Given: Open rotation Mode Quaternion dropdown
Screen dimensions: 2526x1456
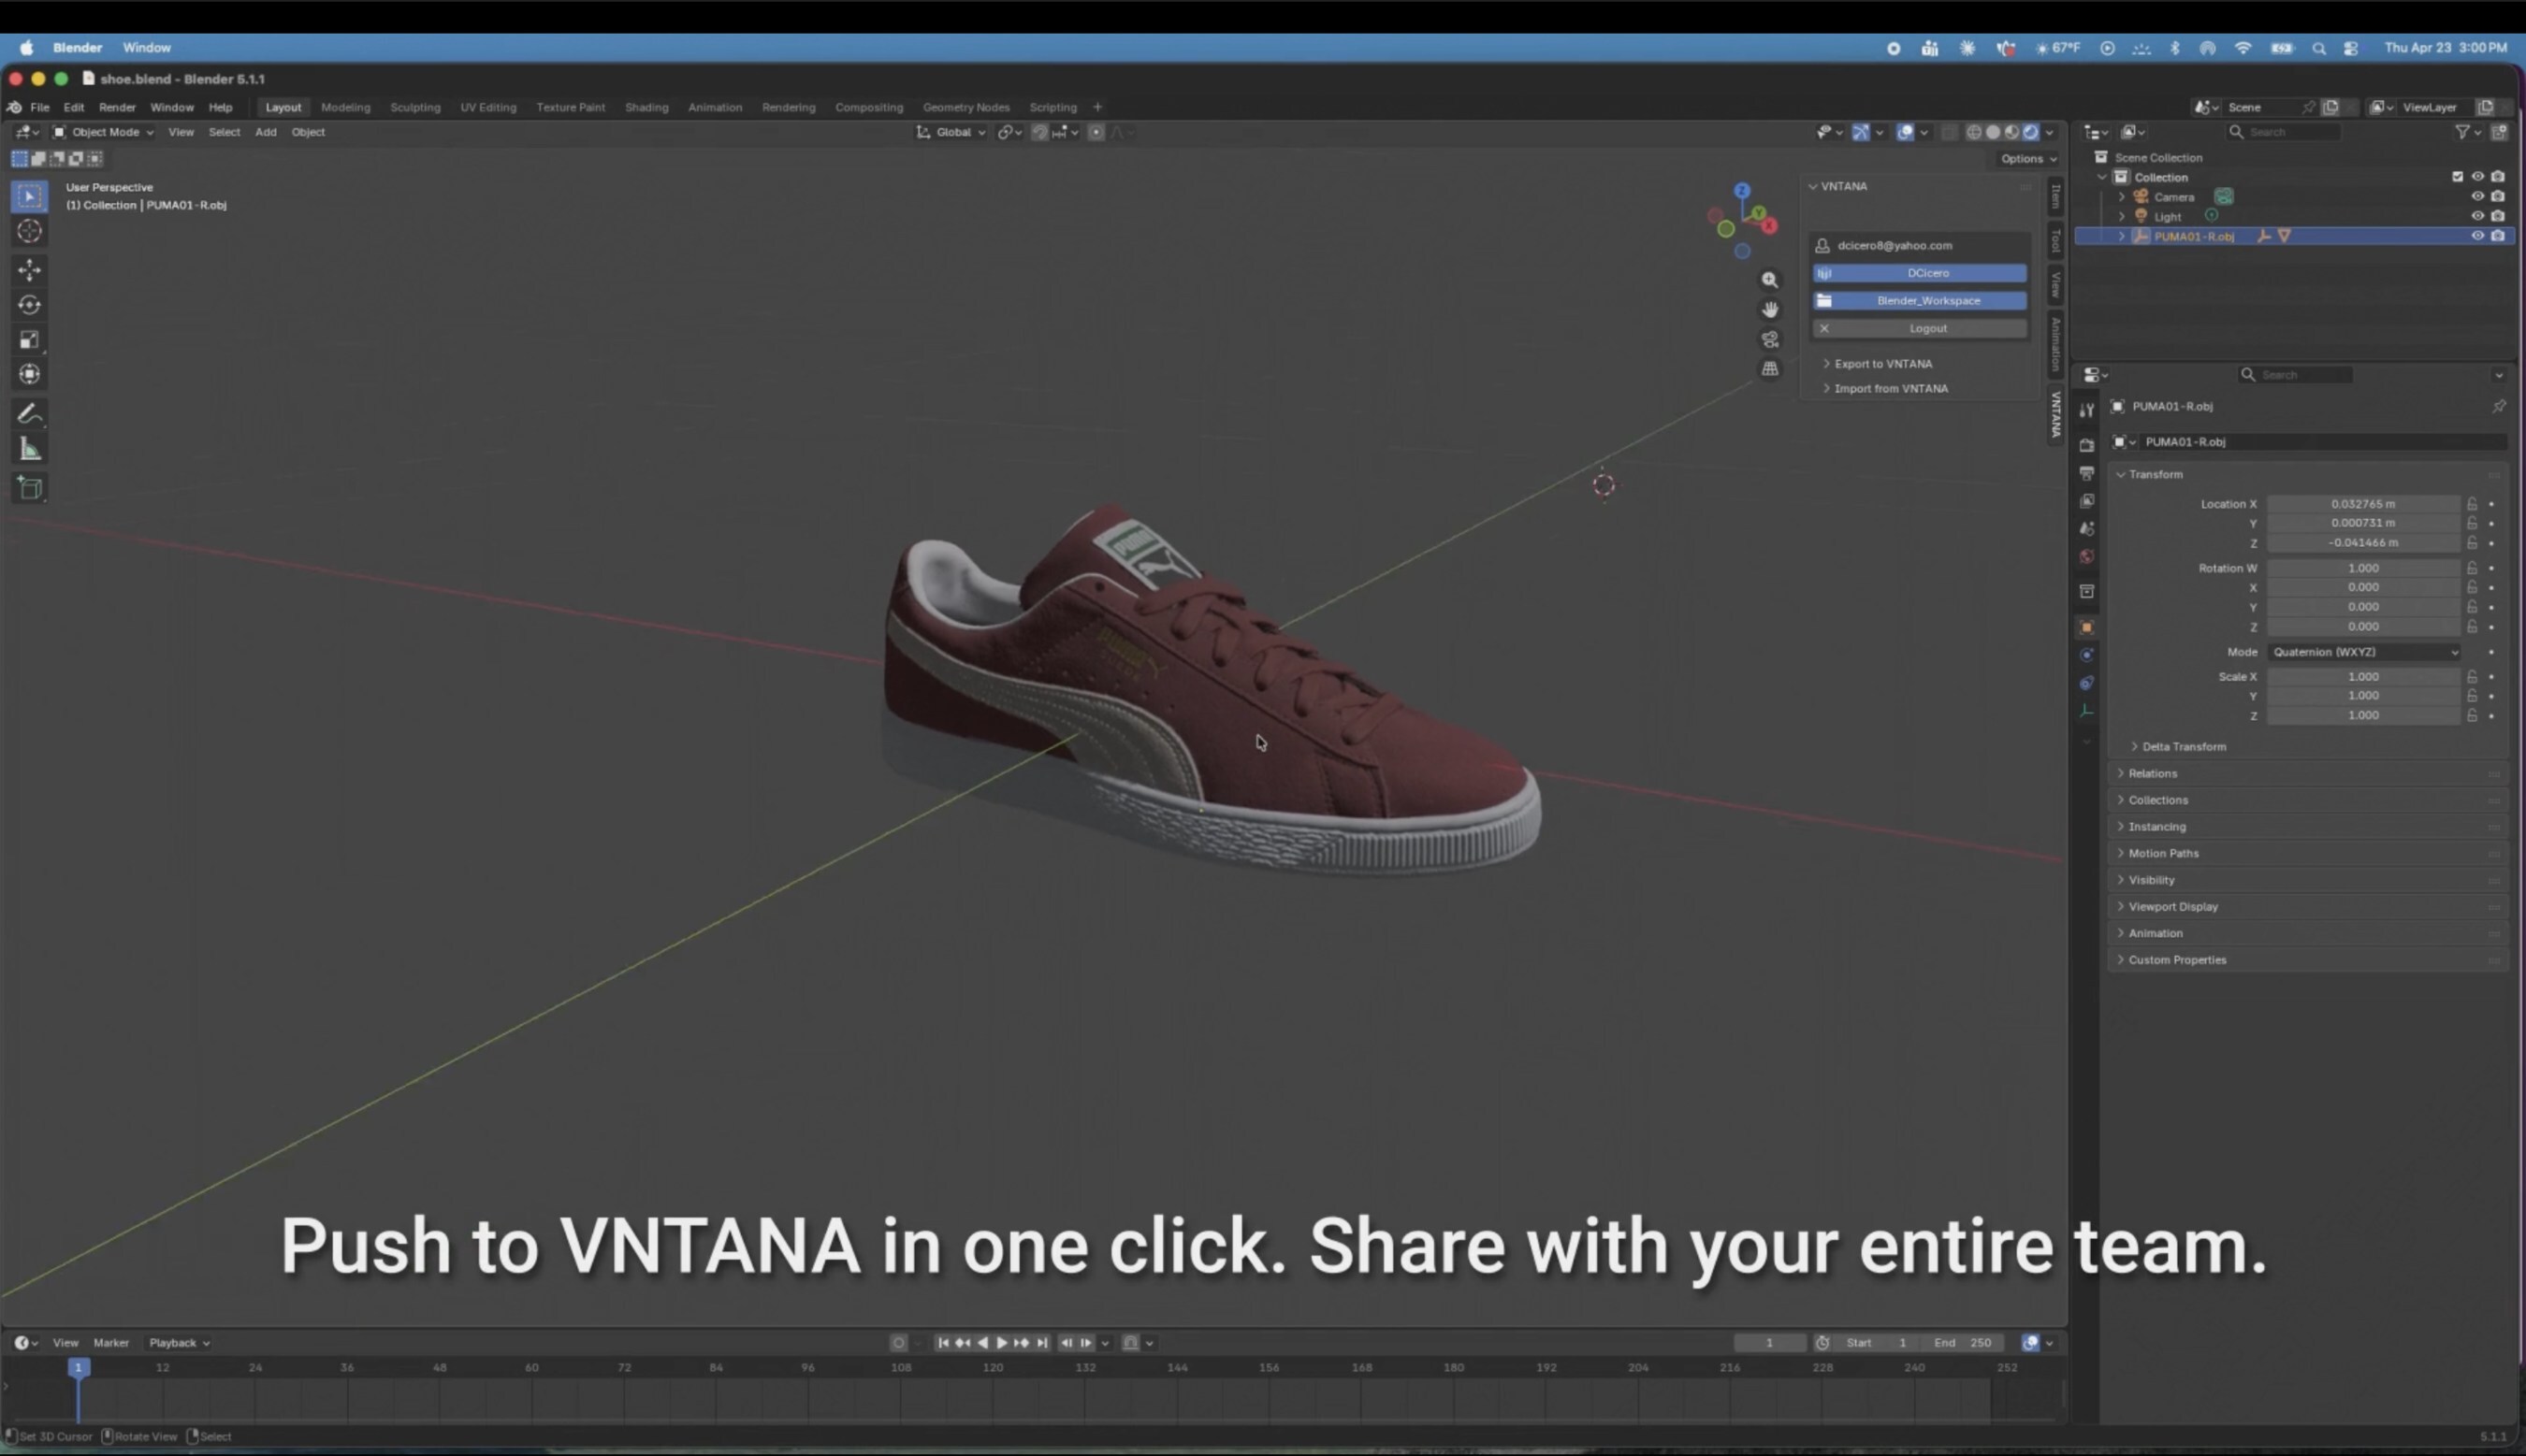Looking at the screenshot, I should [x=2363, y=652].
